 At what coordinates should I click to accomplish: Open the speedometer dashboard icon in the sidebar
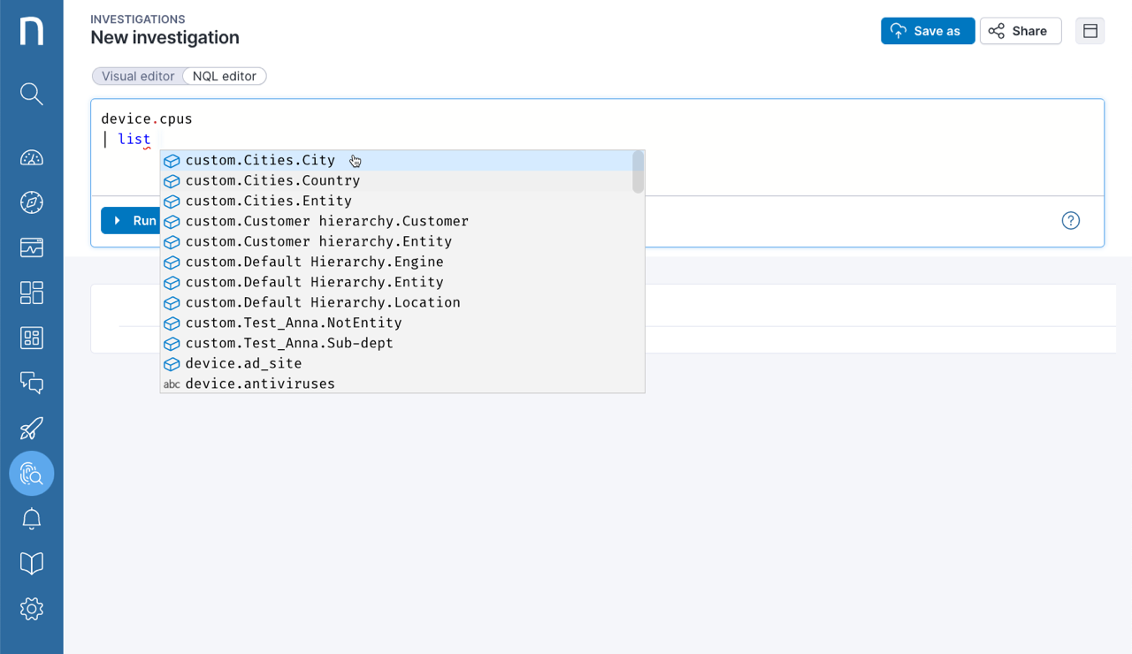point(32,157)
